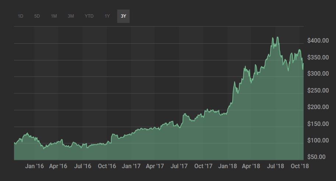
Task: Click the $150.00 price axis label
Action: click(318, 124)
